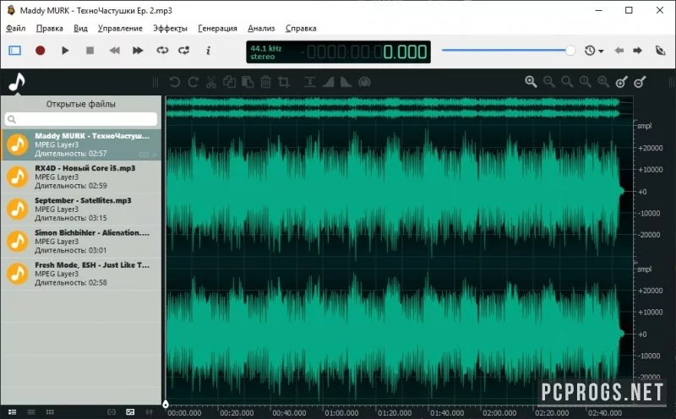This screenshot has width=676, height=419.
Task: Click the time display counter
Action: coord(366,52)
